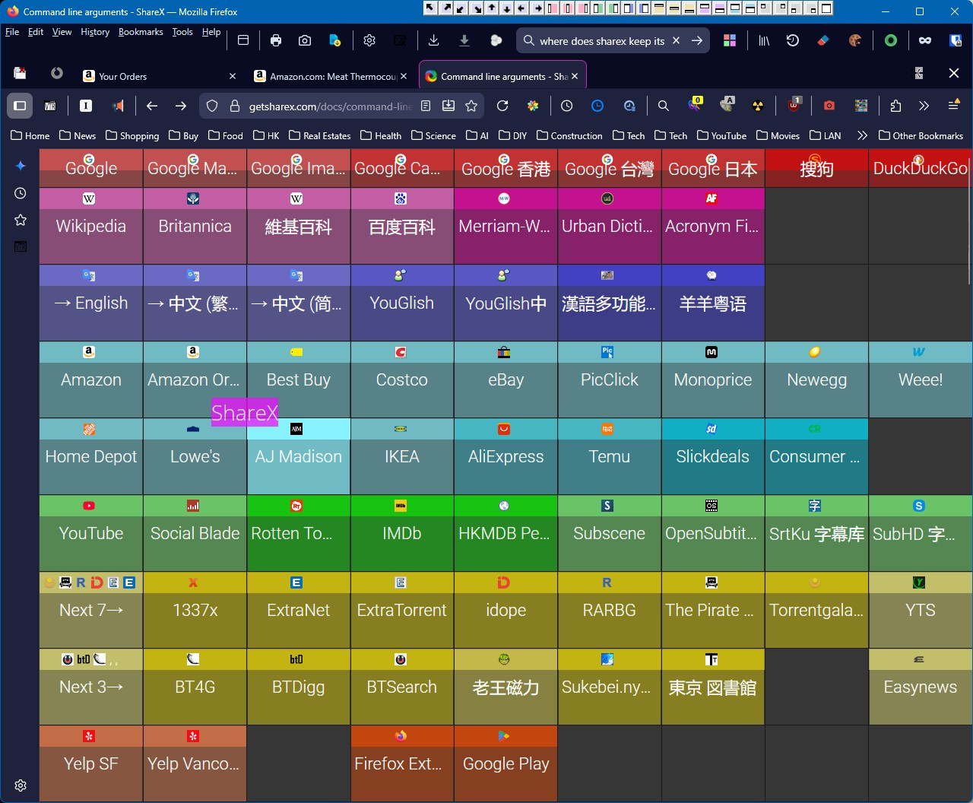
Task: Clear the search box text
Action: tap(676, 41)
